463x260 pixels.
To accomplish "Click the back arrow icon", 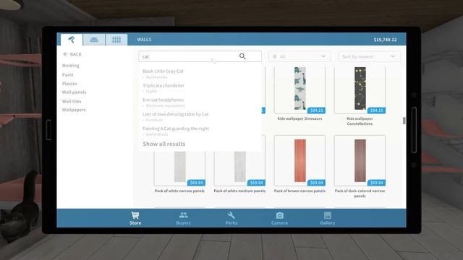I will [65, 54].
